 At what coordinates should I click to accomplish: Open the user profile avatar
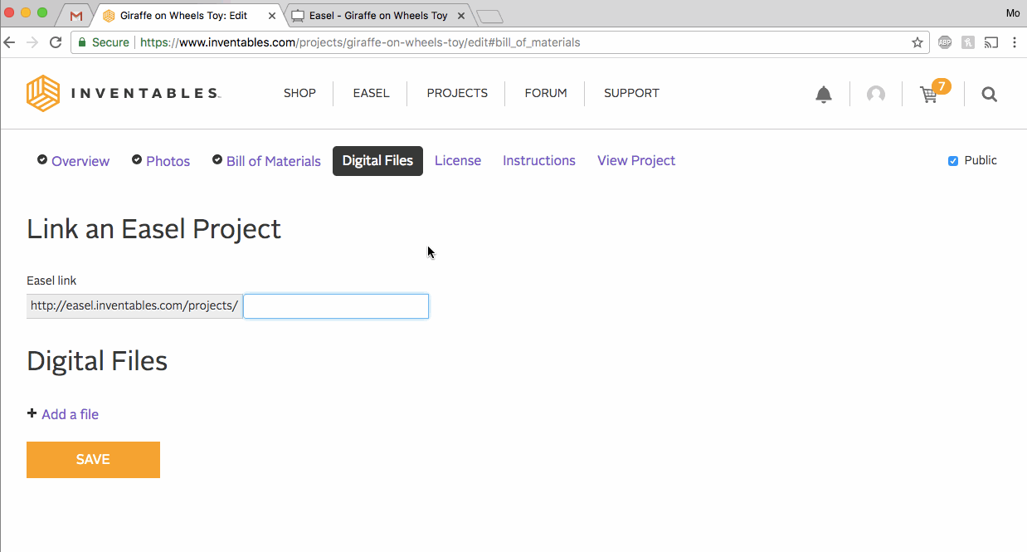pos(875,95)
